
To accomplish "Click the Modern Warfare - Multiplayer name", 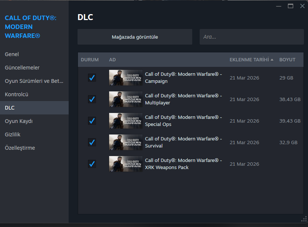I will coord(183,99).
